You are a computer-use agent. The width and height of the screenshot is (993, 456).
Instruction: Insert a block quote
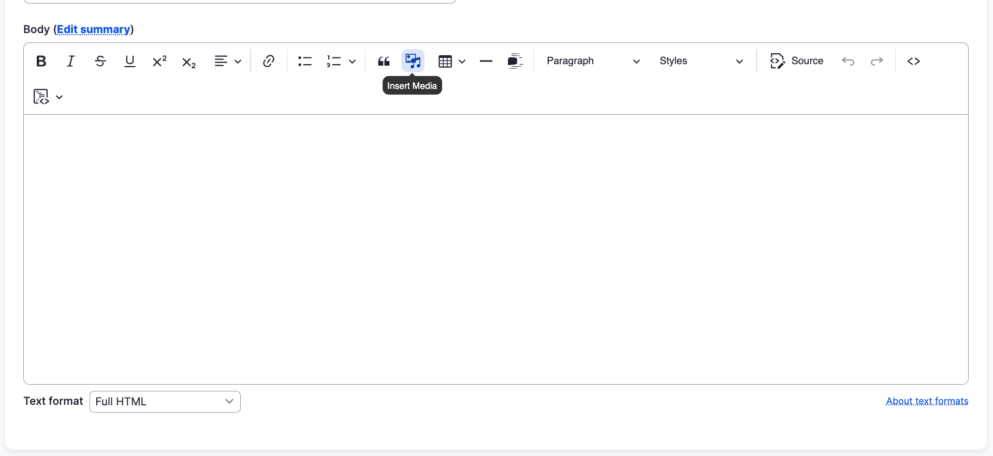click(384, 61)
